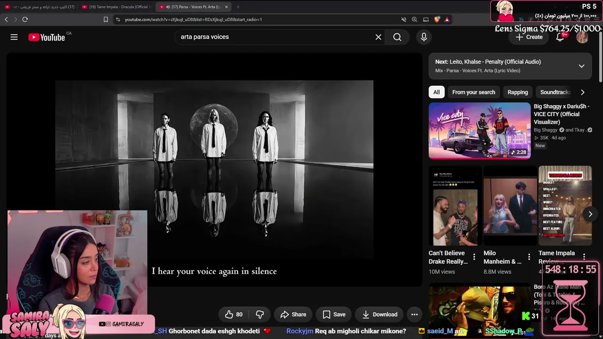Go to YouTube home via the logo
603x339 pixels.
pos(47,37)
